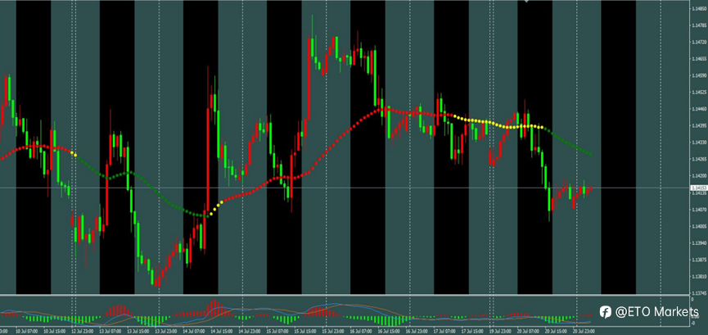The image size is (708, 335).
Task: Click the 1.13745 price axis value
Action: point(700,293)
